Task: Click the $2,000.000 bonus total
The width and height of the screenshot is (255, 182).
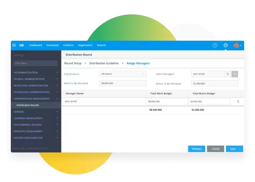Action: coord(198,110)
